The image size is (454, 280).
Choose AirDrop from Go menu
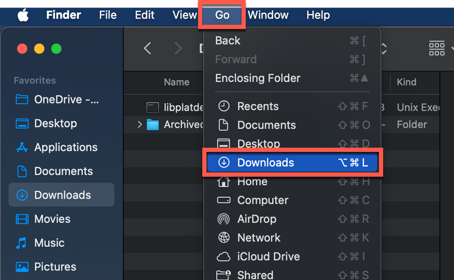point(292,219)
